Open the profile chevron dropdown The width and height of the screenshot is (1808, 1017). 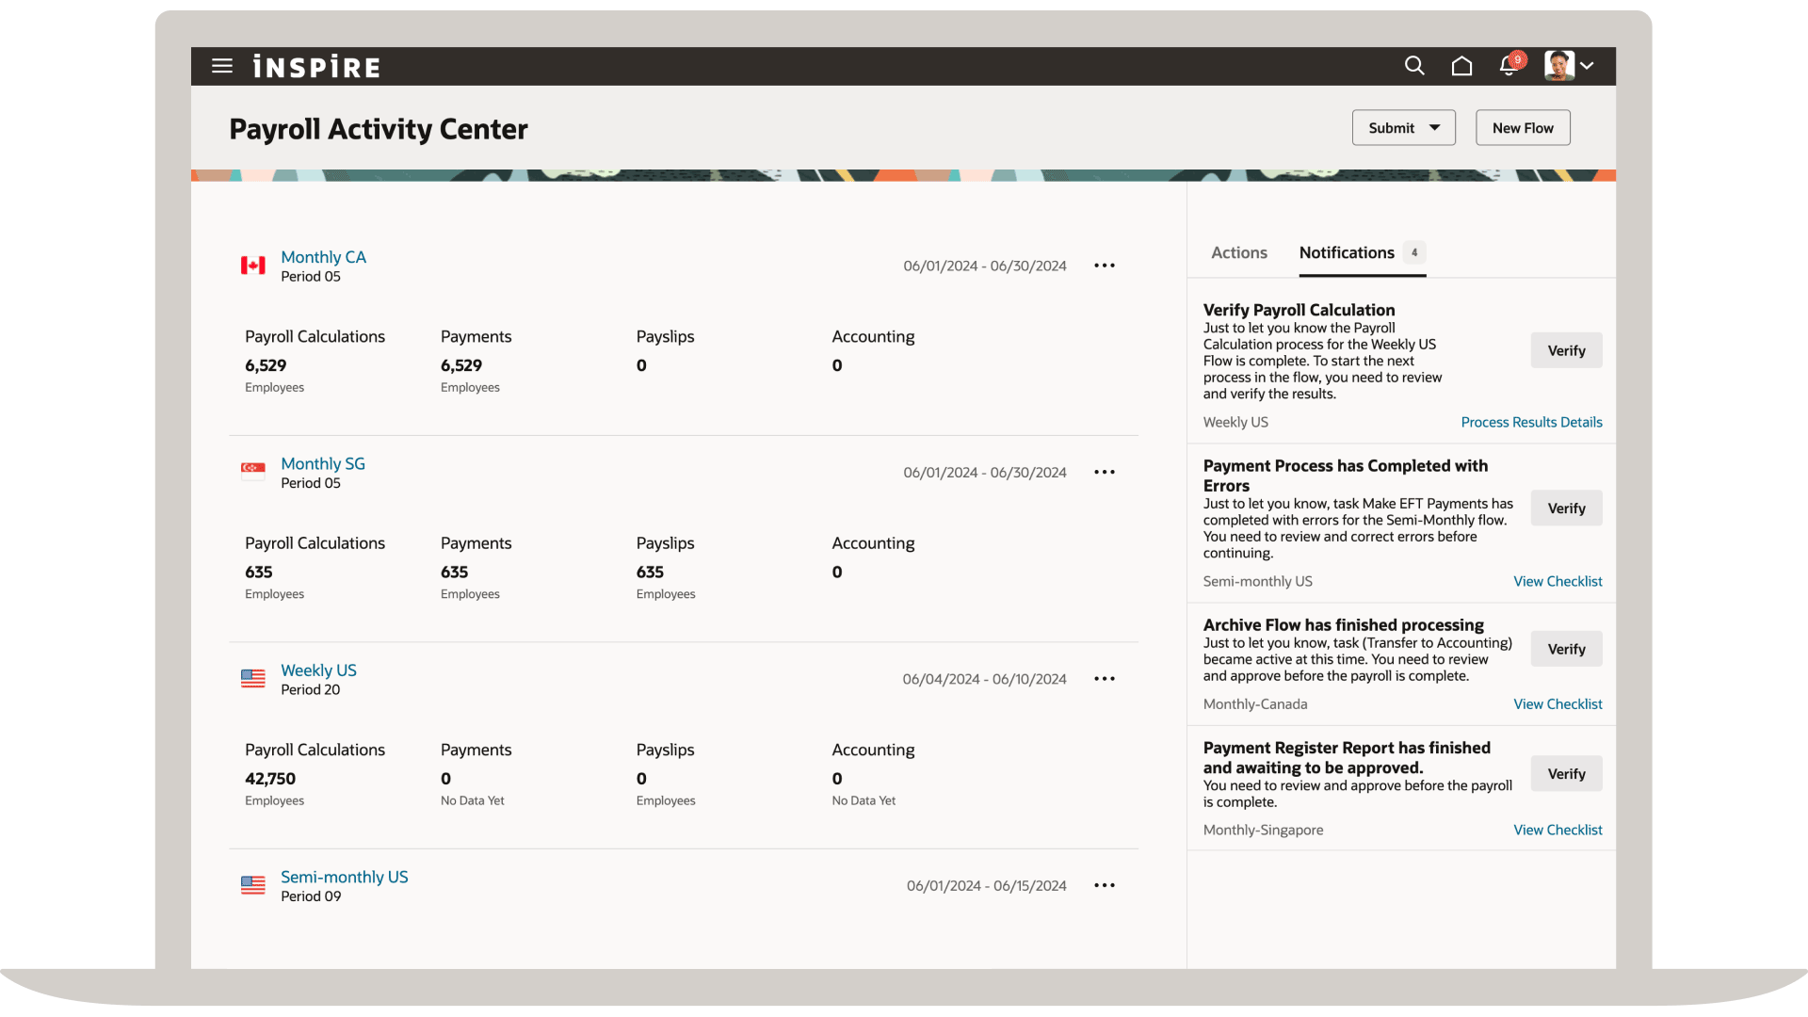(1588, 66)
